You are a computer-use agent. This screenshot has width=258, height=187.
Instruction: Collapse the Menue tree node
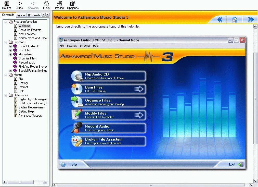click(6, 75)
